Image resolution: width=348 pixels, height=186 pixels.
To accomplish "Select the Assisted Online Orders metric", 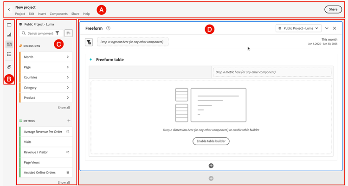I will tap(46, 173).
